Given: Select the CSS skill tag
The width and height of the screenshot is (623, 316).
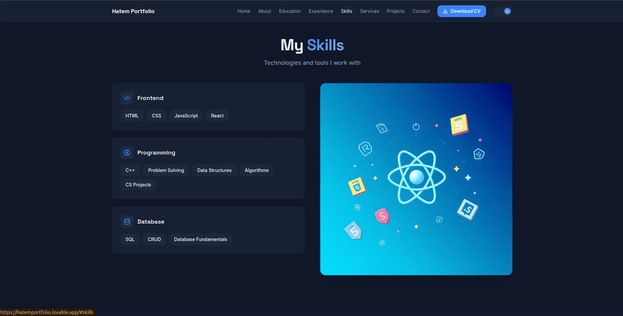Looking at the screenshot, I should [x=156, y=116].
